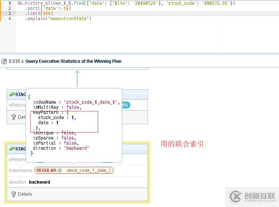Click the .explain("executionStats") code line
Screen dimensions: 279x207
(58, 19)
